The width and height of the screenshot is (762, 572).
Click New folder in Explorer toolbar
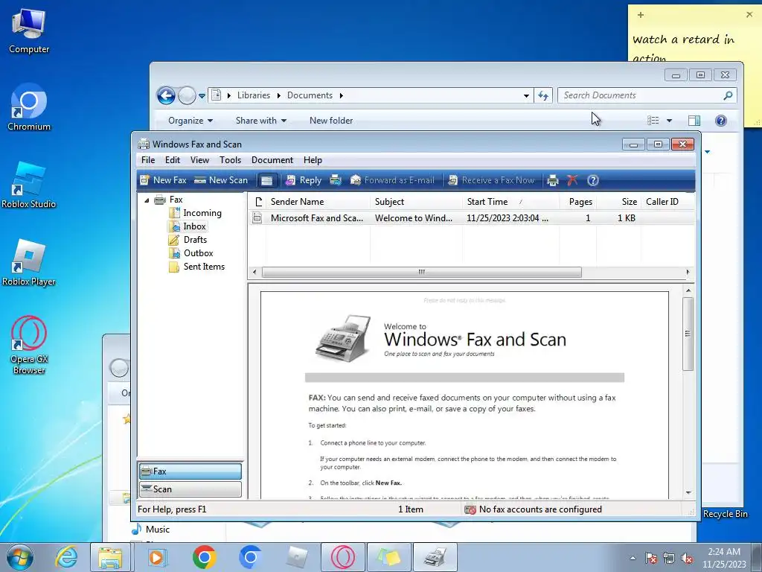331,121
